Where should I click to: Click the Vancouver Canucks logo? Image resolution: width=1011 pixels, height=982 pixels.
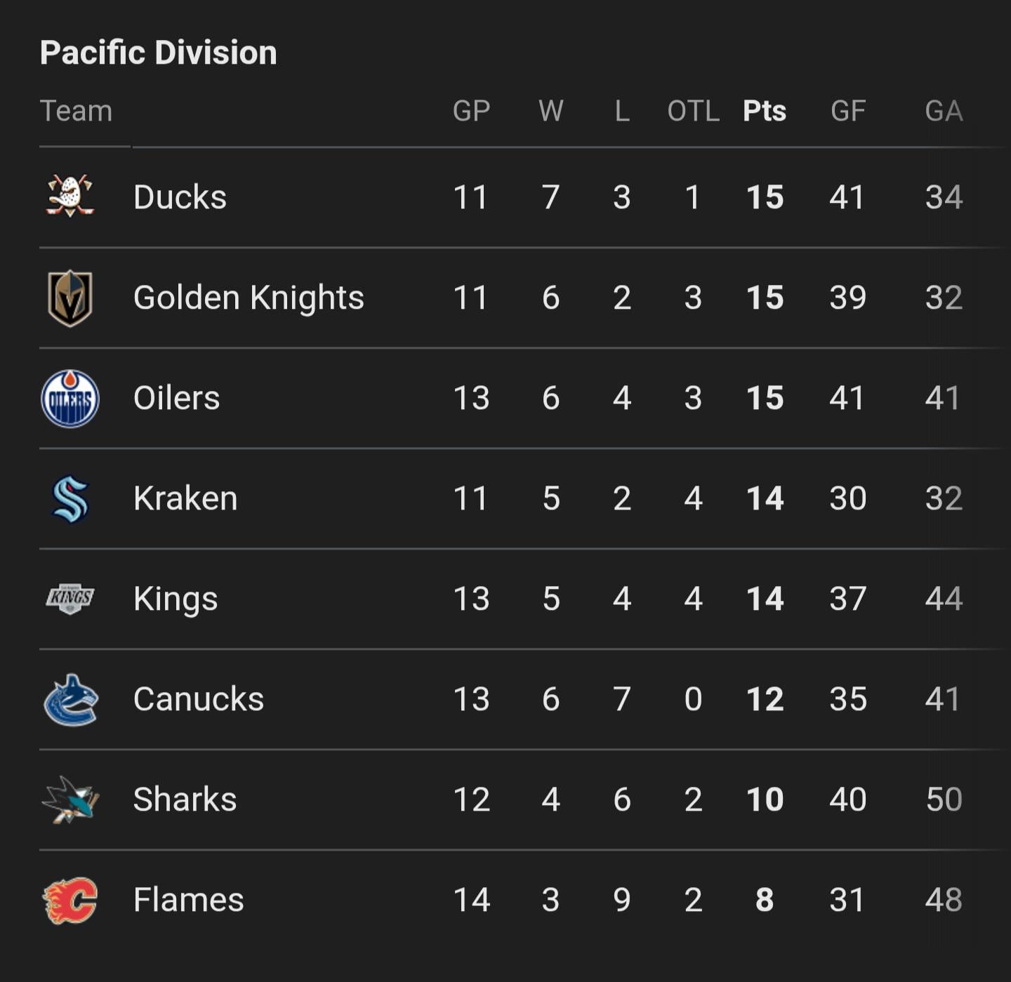click(70, 699)
